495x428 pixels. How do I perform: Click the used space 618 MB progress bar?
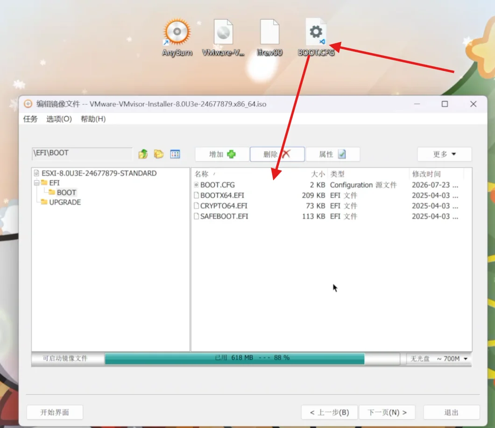(x=252, y=358)
